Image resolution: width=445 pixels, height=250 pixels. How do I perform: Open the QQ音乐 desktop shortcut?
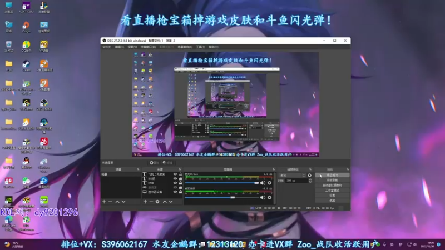coord(26,47)
